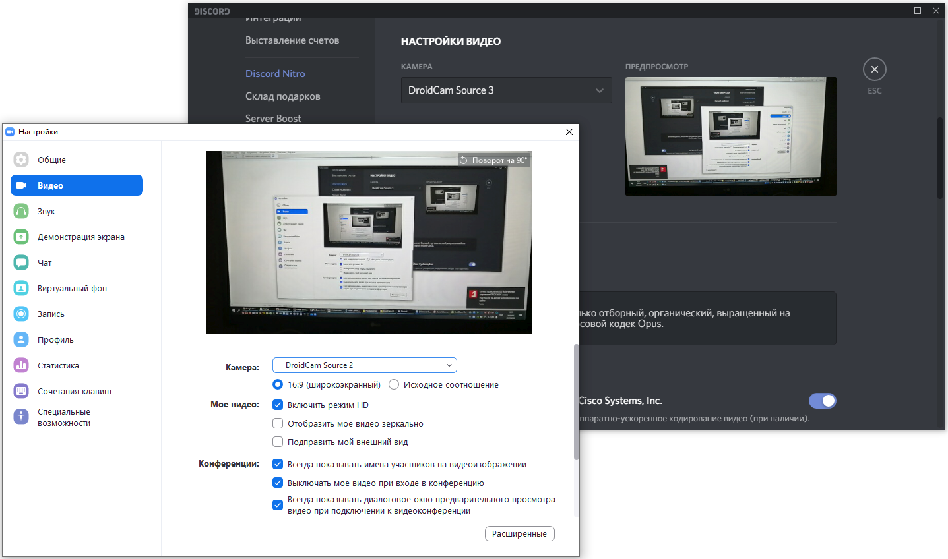Toggle the Cisco Systems hardware codec switch in Discord
Screen dimensions: 948x559
click(823, 401)
